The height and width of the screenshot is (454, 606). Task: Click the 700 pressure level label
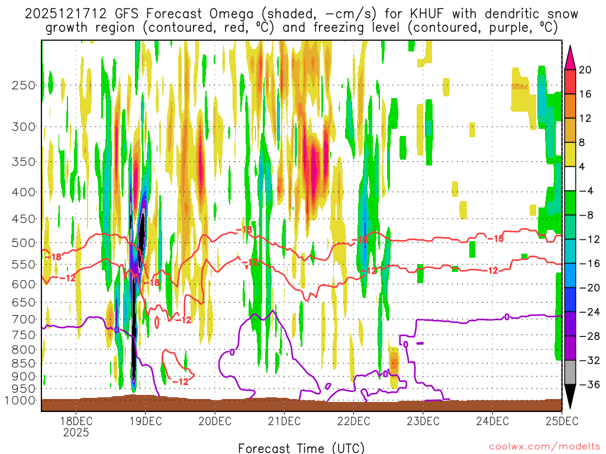[24, 319]
